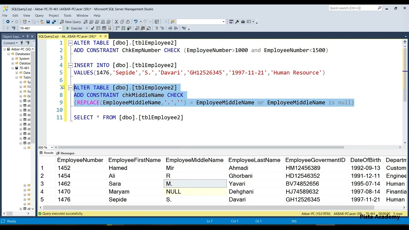Click the Object Explorer disconnect icon

[x=27, y=43]
